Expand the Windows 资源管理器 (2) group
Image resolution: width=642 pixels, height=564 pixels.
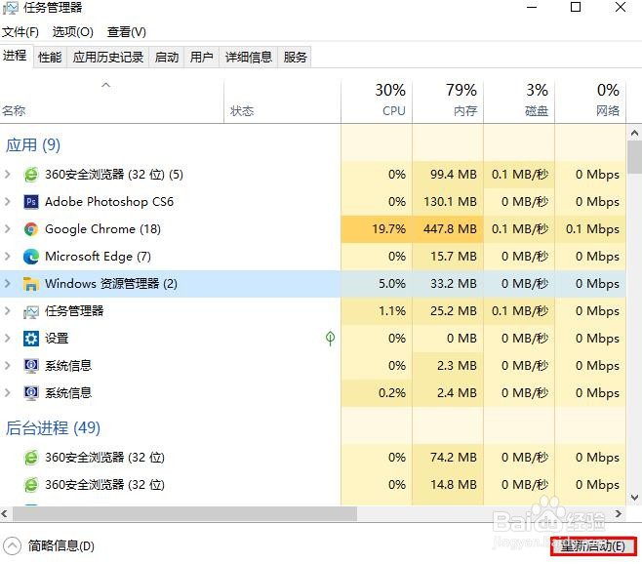click(x=8, y=284)
